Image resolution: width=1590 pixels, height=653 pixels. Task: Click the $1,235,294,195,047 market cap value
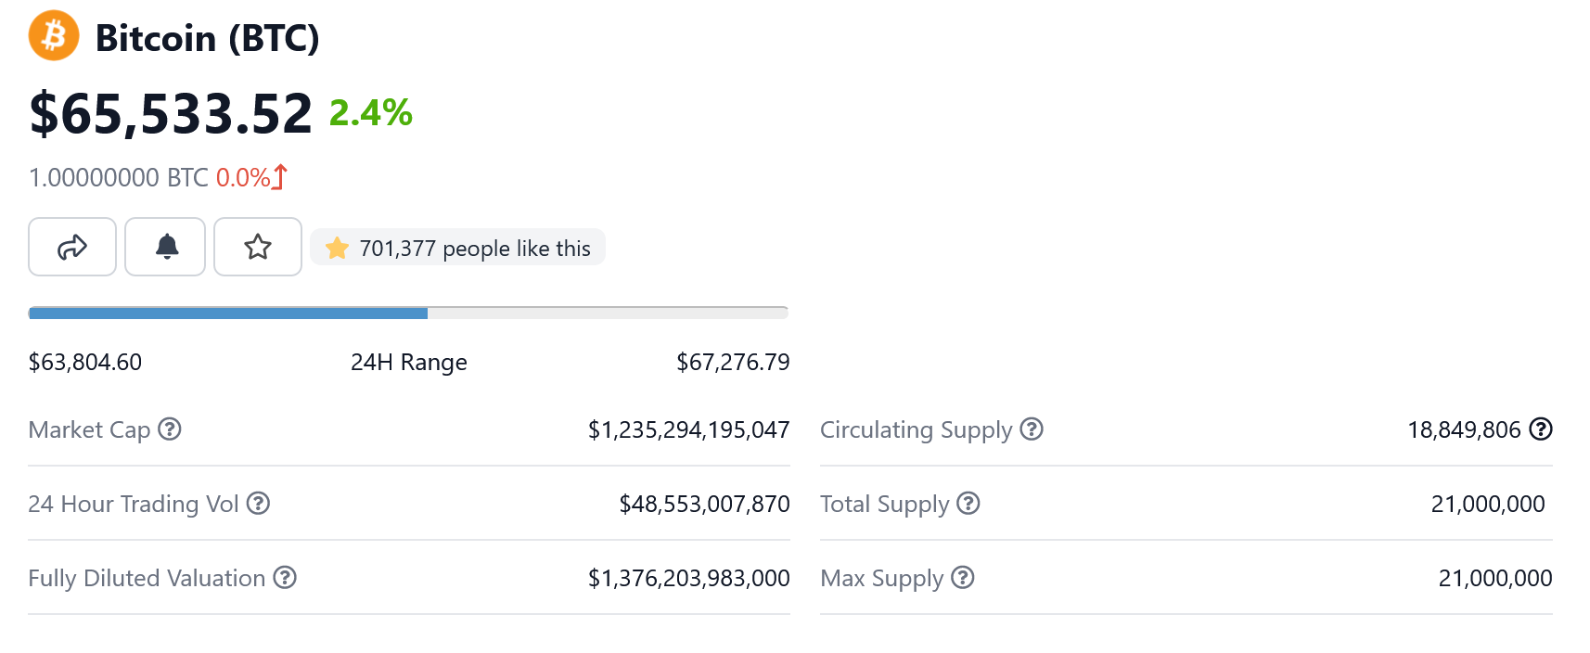[688, 429]
